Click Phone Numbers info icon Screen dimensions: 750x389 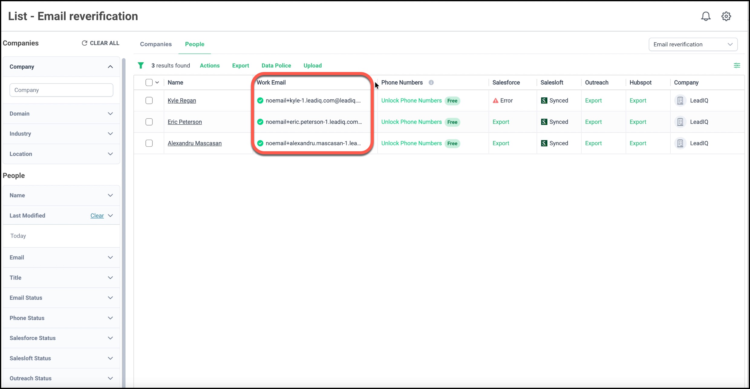(x=431, y=83)
